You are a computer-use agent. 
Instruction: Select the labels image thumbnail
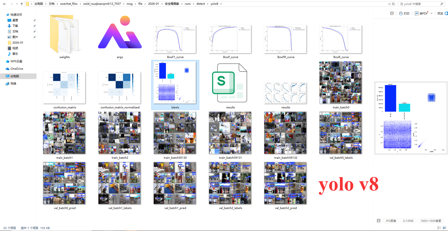[x=175, y=83]
